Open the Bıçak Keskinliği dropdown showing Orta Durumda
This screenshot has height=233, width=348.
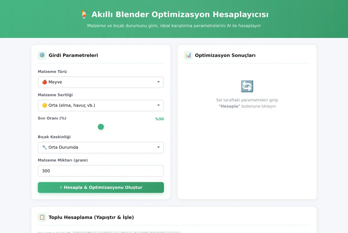(101, 147)
